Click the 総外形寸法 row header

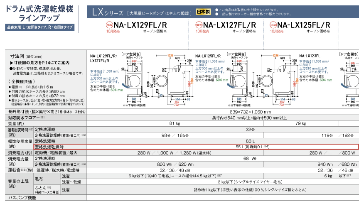(x=46, y=112)
